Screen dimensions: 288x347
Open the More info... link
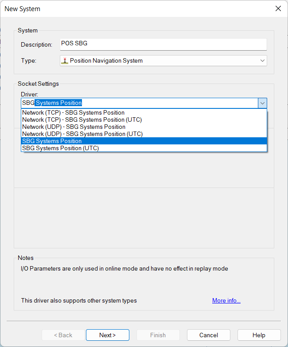(226, 301)
